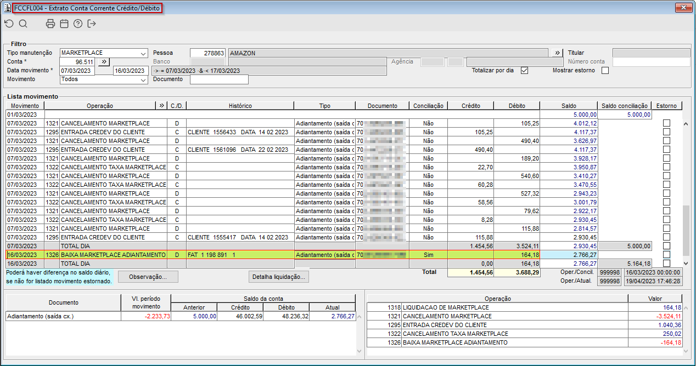
Task: Click the undo/refresh toolbar icon
Action: [9, 24]
